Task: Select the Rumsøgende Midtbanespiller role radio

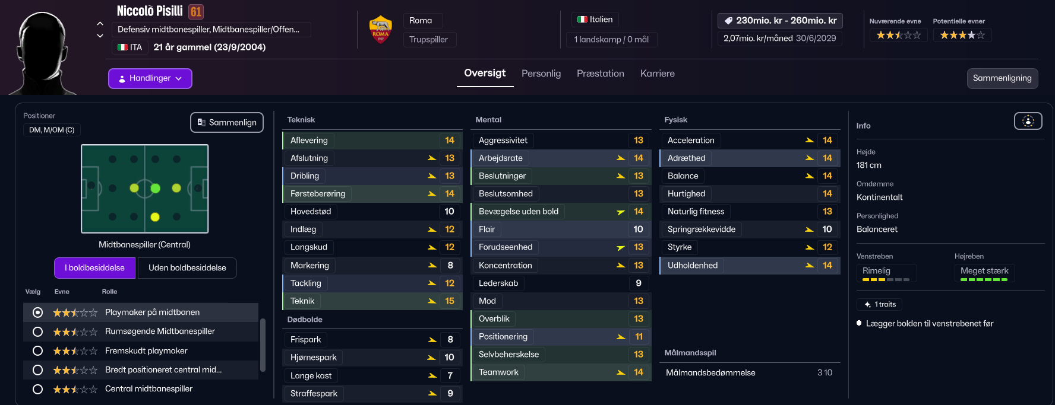Action: click(37, 331)
